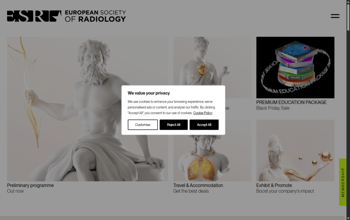Open Premium Education Package image
Image resolution: width=350 pixels, height=220 pixels.
(x=295, y=67)
